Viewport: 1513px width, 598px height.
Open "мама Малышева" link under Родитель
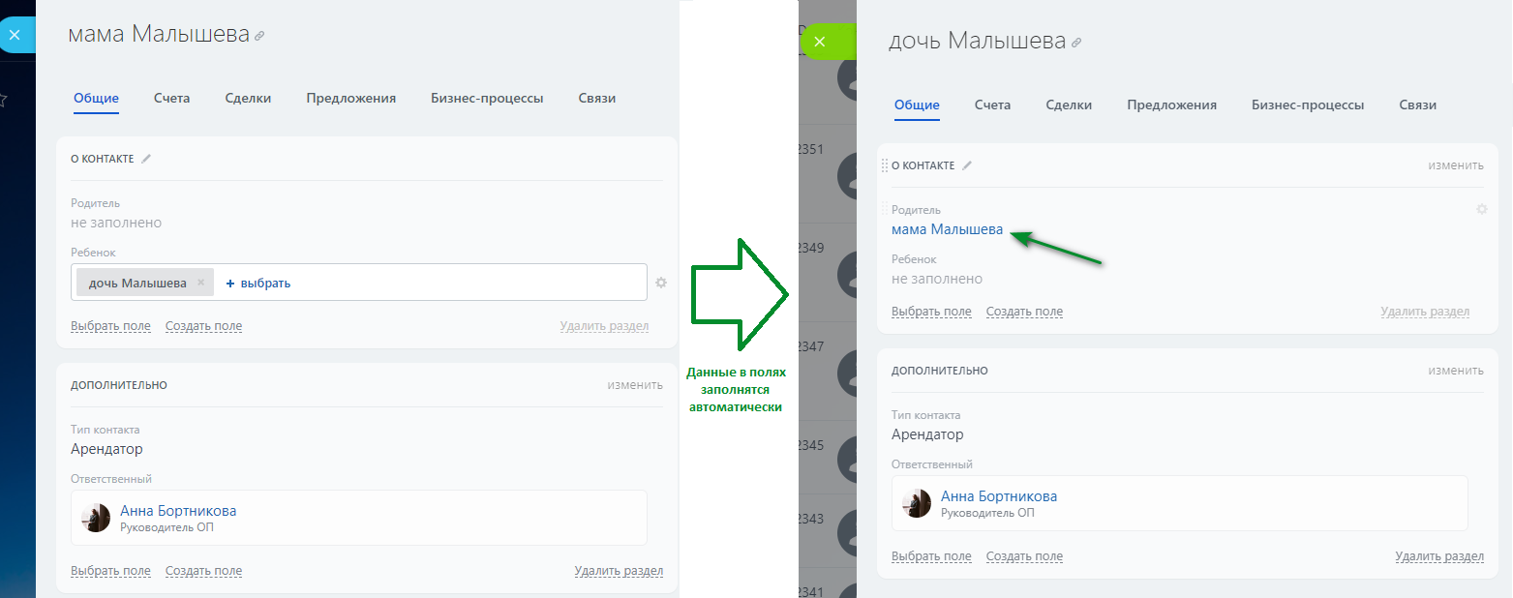click(x=947, y=229)
